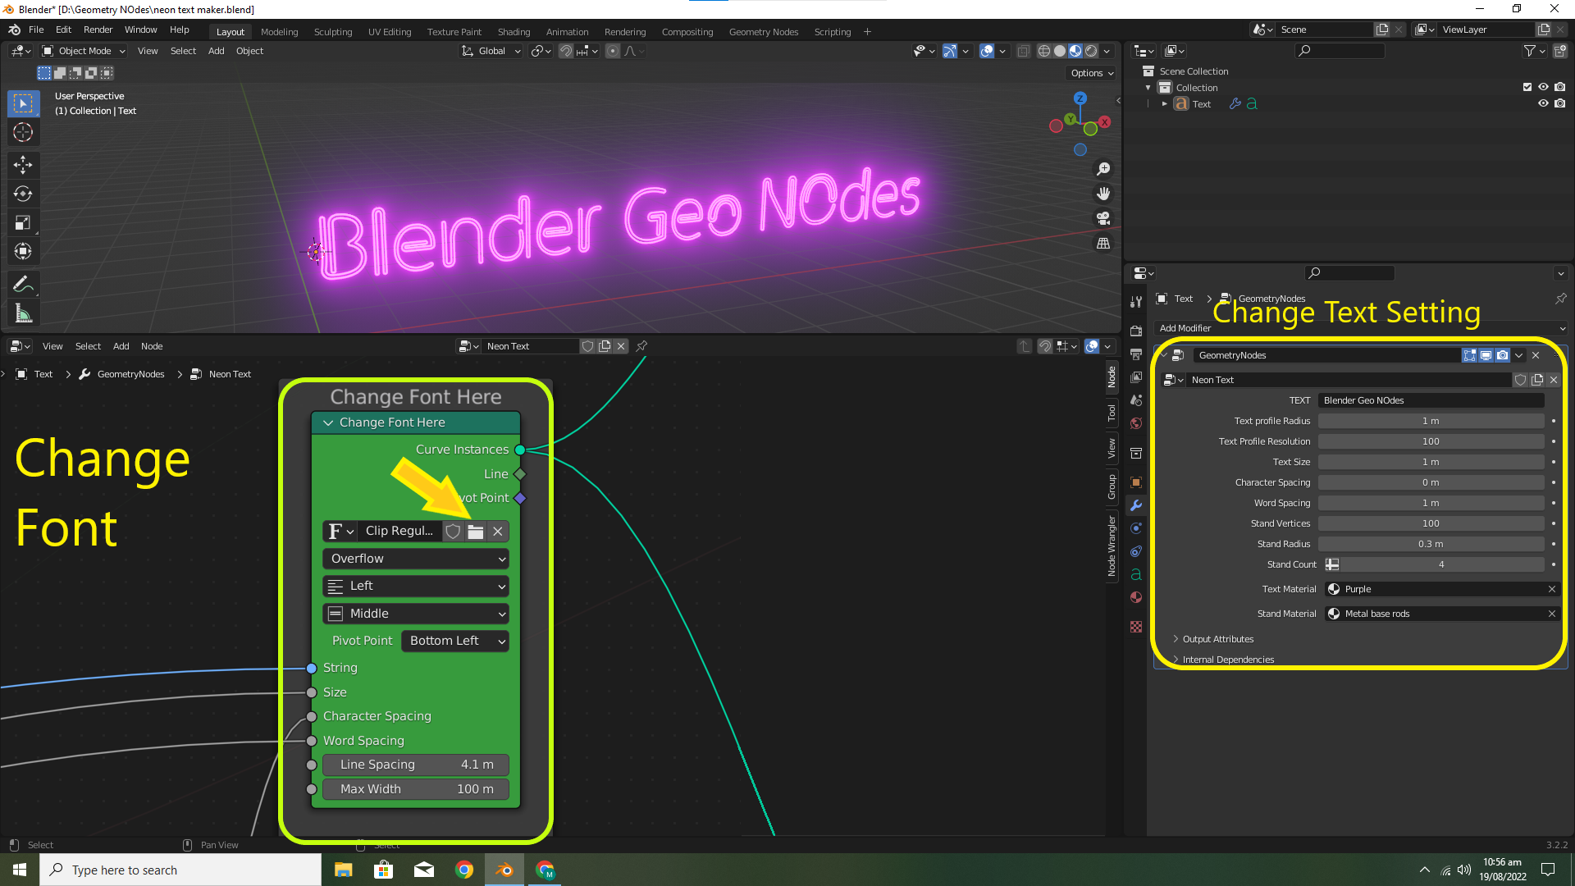Open Chrome from the Windows taskbar
Viewport: 1575px width, 886px height.
[x=465, y=870]
